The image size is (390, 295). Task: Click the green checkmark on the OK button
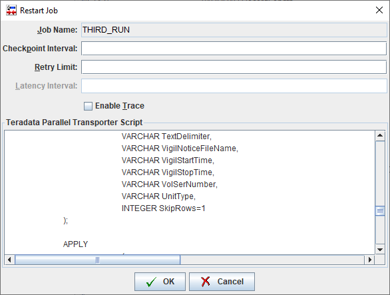[151, 282]
